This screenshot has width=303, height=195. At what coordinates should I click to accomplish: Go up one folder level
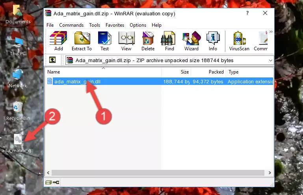click(52, 60)
